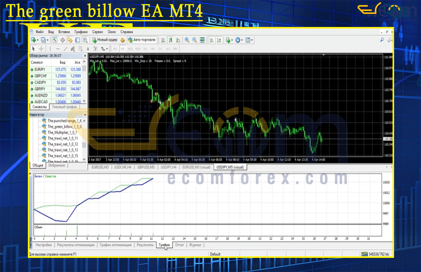421x272 pixels.
Task: Click the tile windows icon
Action: [x=202, y=40]
